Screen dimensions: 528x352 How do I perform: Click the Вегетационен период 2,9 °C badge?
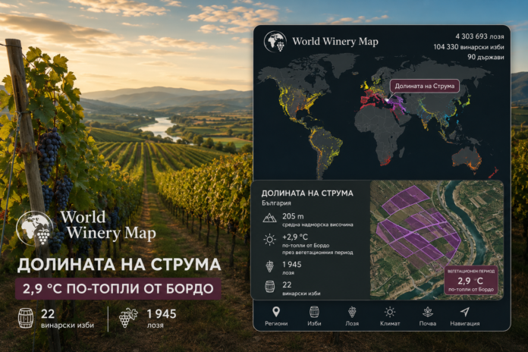471,280
